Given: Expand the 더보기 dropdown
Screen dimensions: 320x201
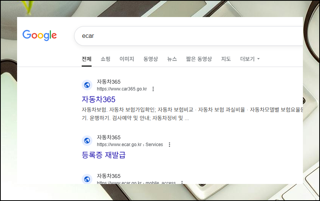Looking at the screenshot, I should (x=250, y=59).
